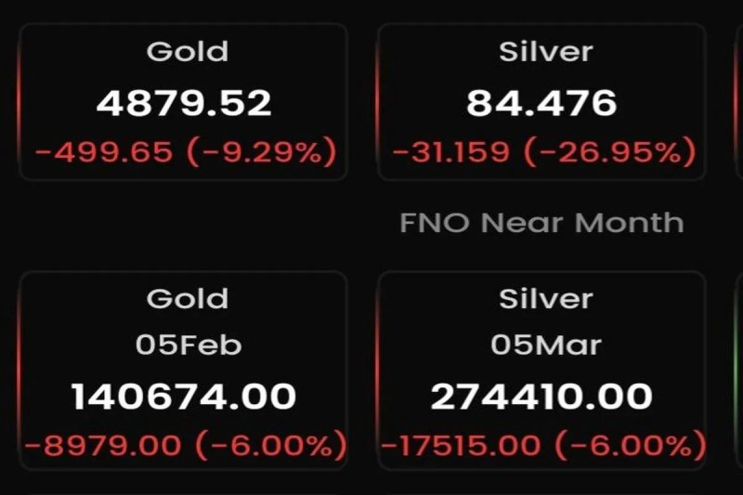Click the Gold title above price 4879.52
The image size is (743, 495).
[187, 51]
